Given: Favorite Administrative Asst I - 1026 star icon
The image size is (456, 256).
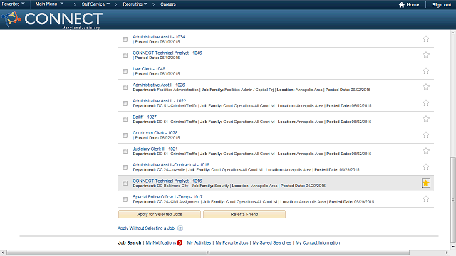Looking at the screenshot, I should click(x=426, y=87).
